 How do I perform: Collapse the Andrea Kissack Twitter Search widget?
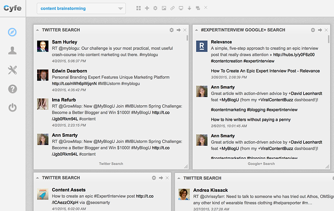[x=179, y=178]
